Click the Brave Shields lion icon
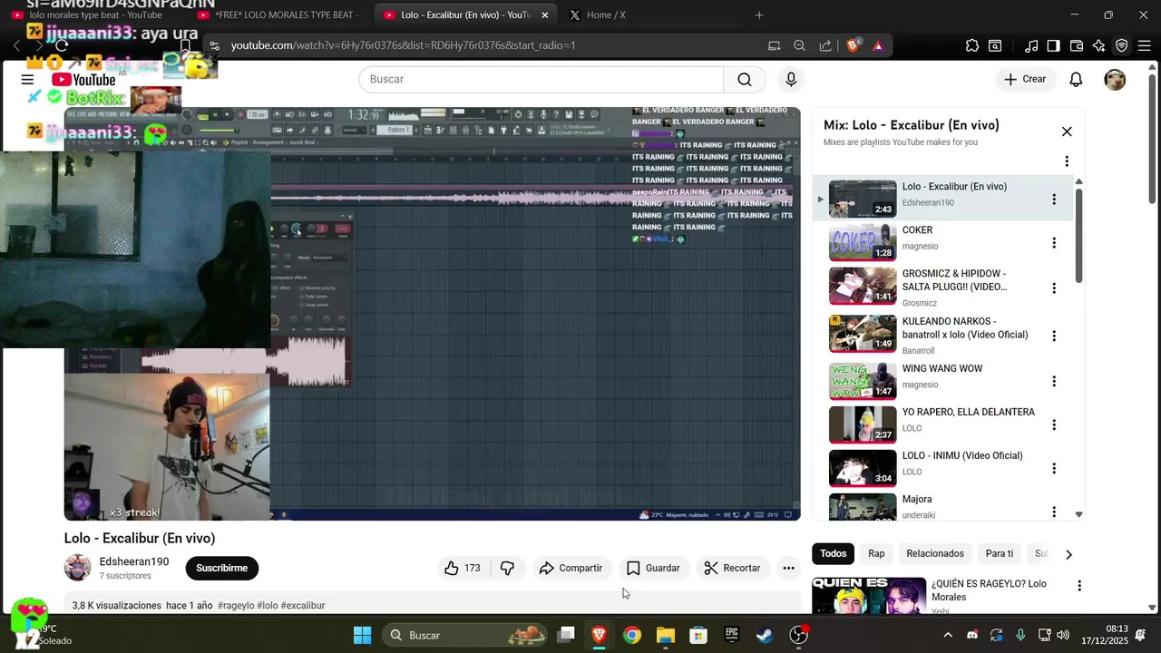 pyautogui.click(x=853, y=45)
